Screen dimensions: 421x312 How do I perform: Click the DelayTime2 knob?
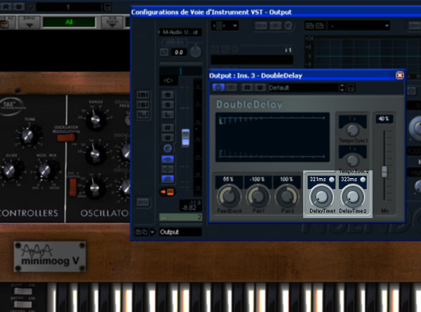coord(352,196)
